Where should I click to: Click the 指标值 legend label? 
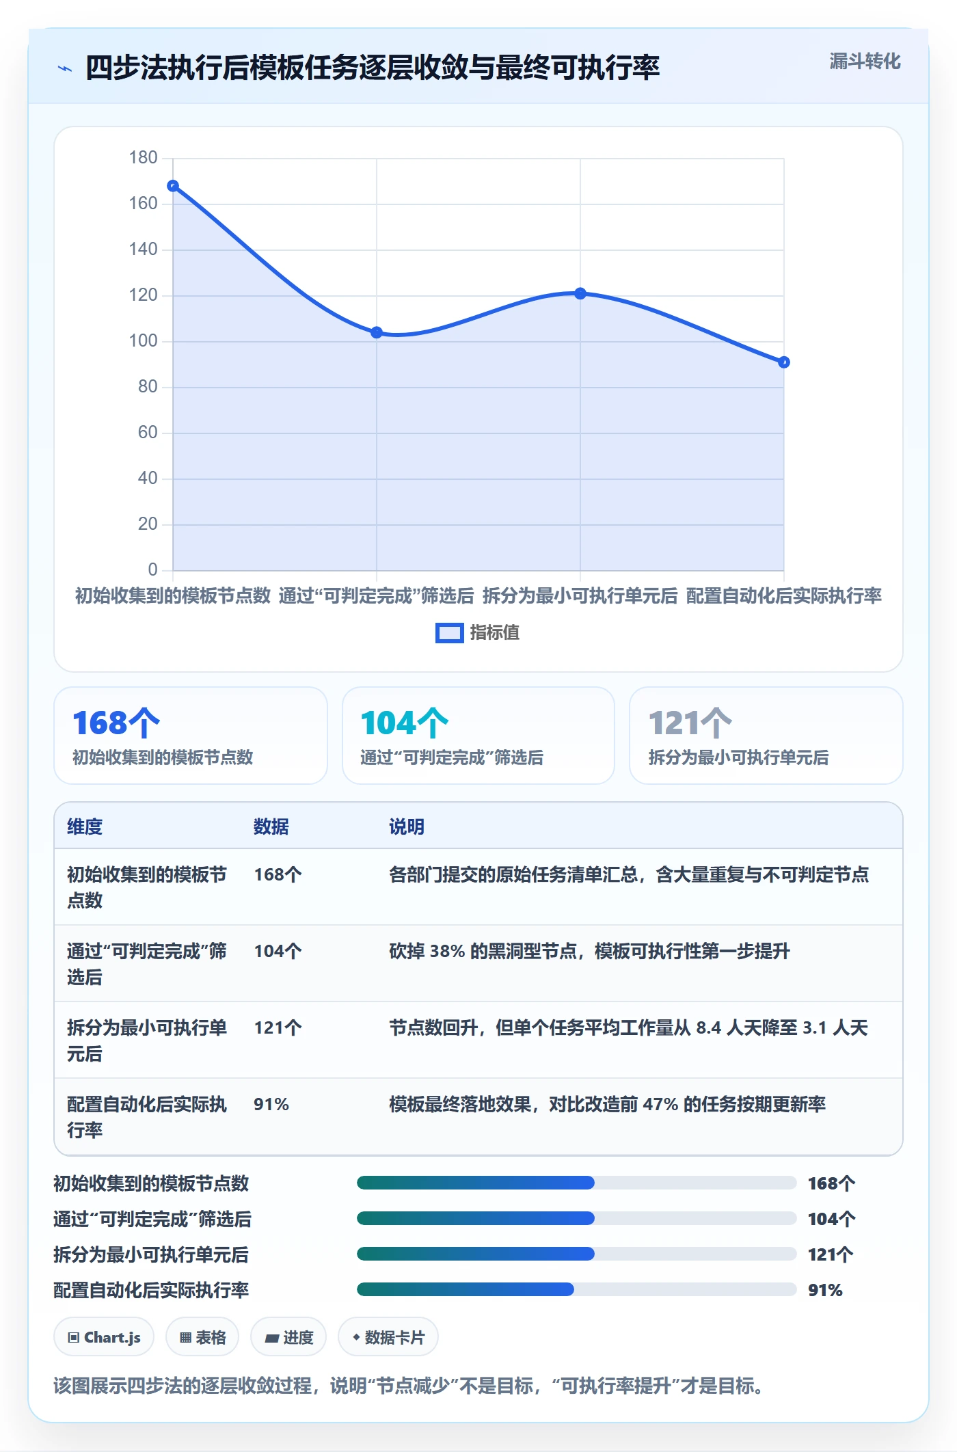[494, 633]
